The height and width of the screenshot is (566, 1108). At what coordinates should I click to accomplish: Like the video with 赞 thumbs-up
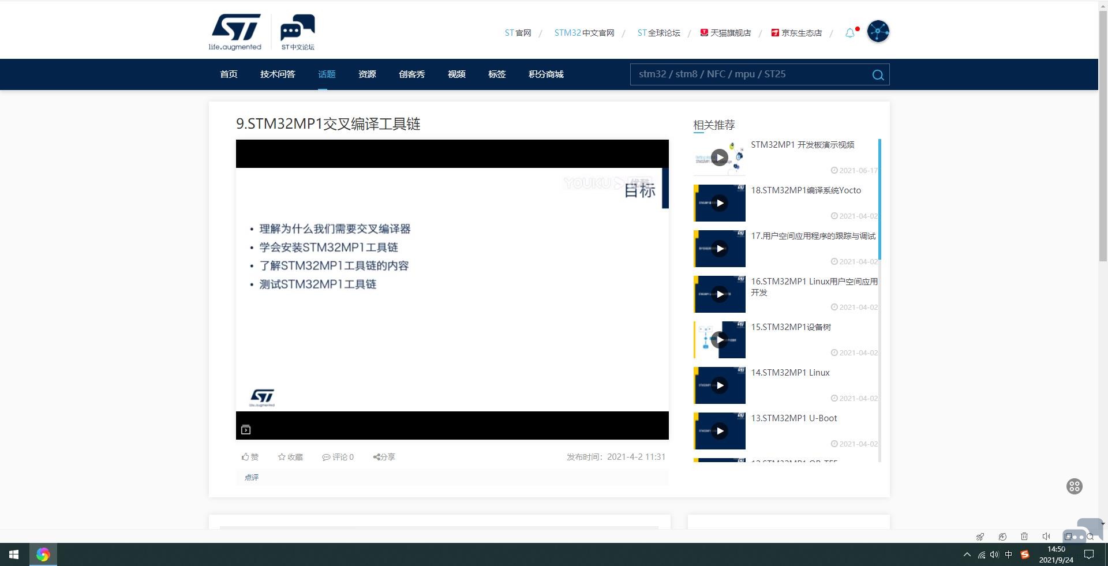[x=250, y=457]
